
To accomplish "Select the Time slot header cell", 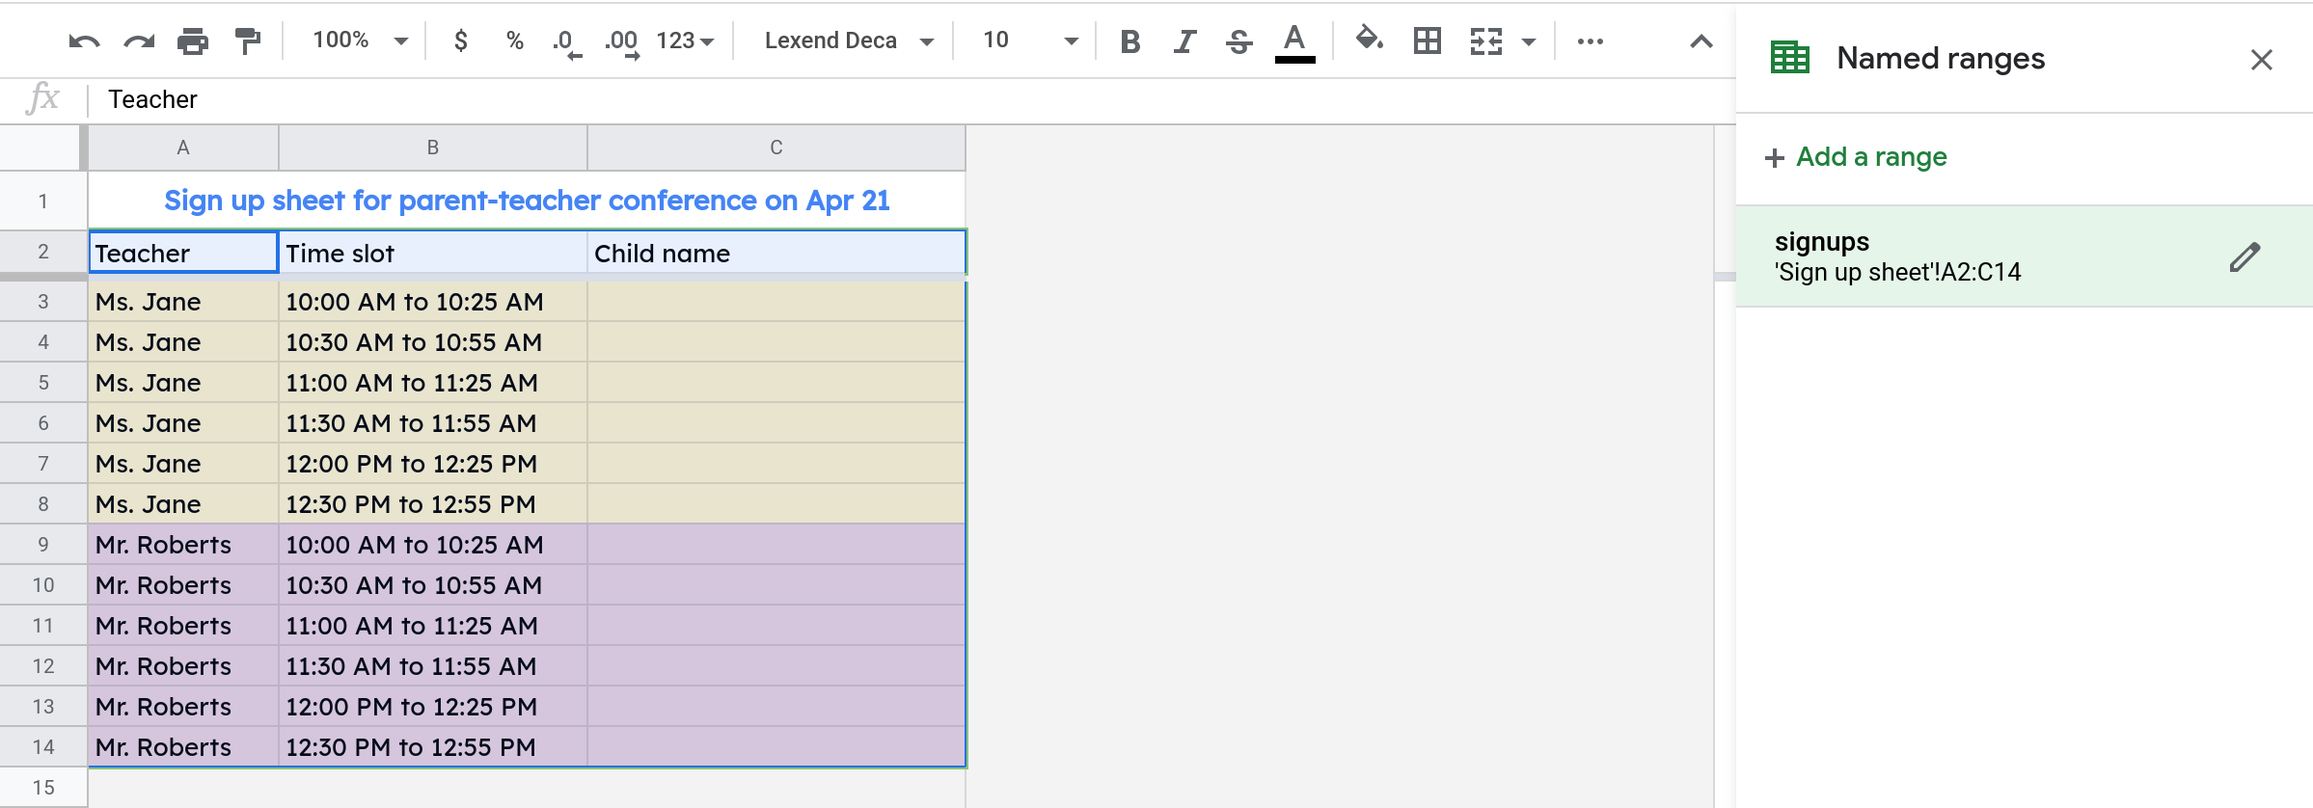I will point(433,253).
